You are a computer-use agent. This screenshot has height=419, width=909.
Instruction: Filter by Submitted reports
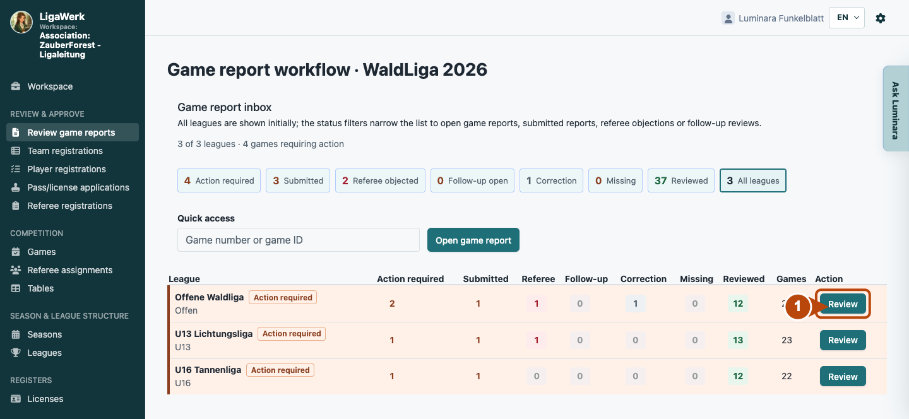[298, 180]
